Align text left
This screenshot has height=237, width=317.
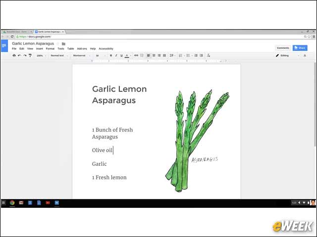[149, 55]
